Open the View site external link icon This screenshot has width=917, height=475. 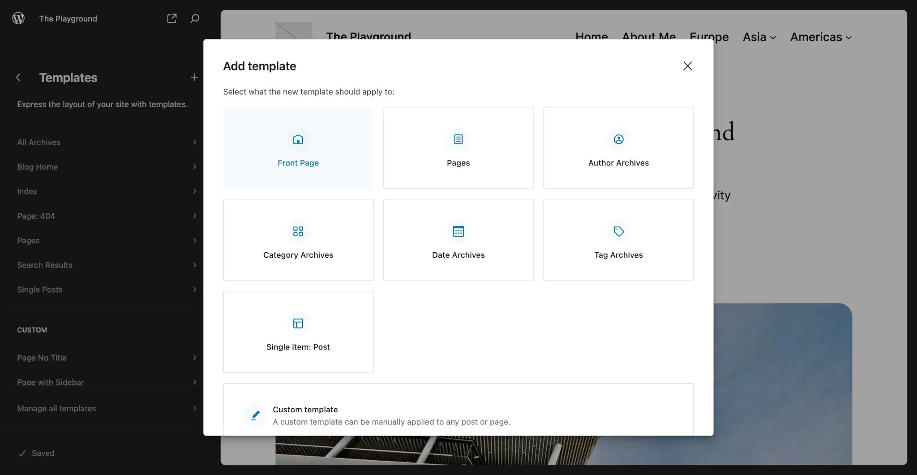tap(171, 18)
